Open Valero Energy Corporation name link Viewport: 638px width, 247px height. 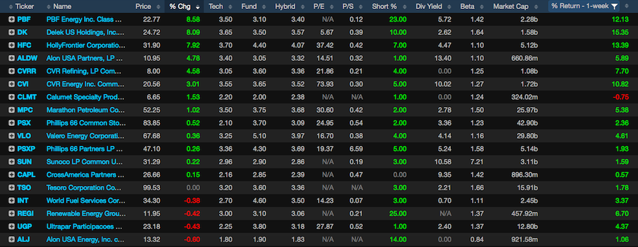click(x=85, y=136)
